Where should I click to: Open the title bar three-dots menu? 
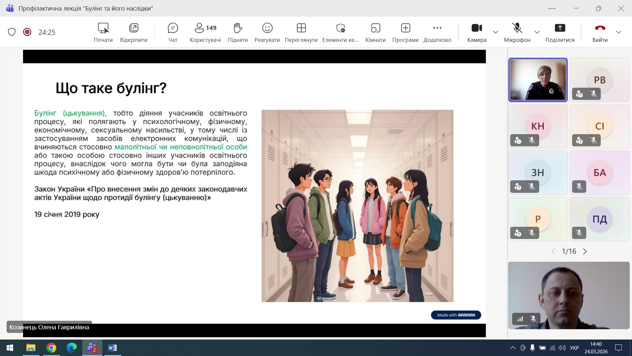552,9
